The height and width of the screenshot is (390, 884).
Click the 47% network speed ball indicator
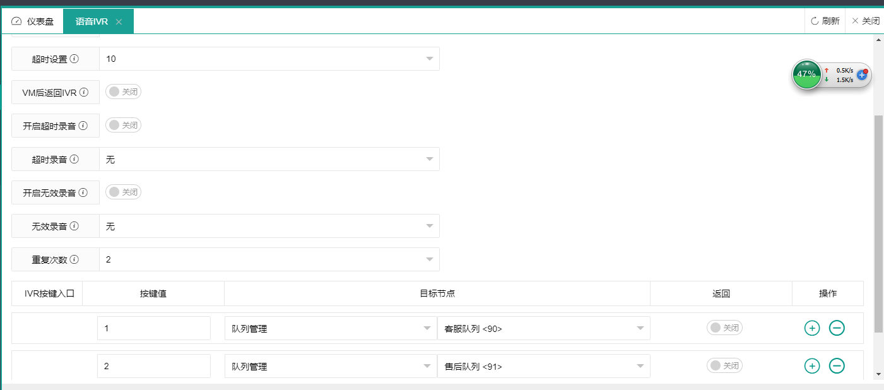pos(807,74)
